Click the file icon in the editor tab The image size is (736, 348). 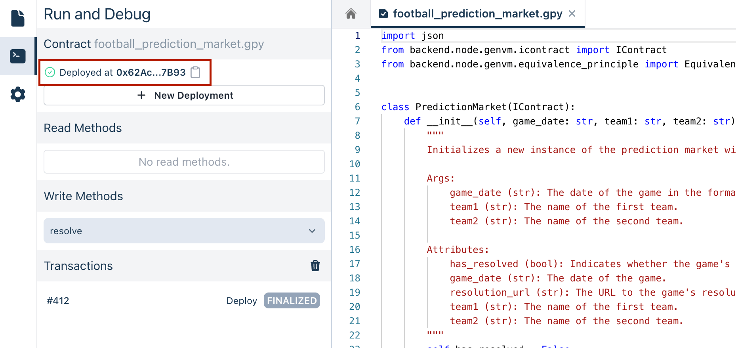(x=383, y=14)
